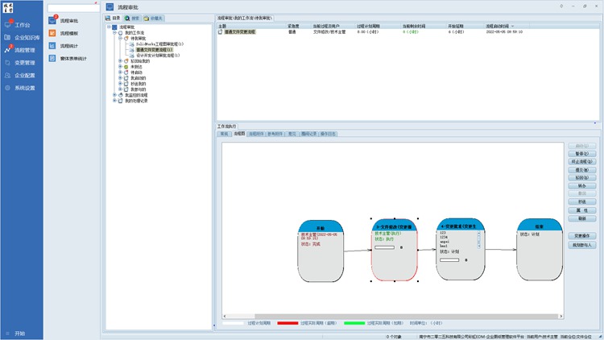This screenshot has width=604, height=340.
Task: Click the search field above 流程审批
Action: (x=72, y=8)
